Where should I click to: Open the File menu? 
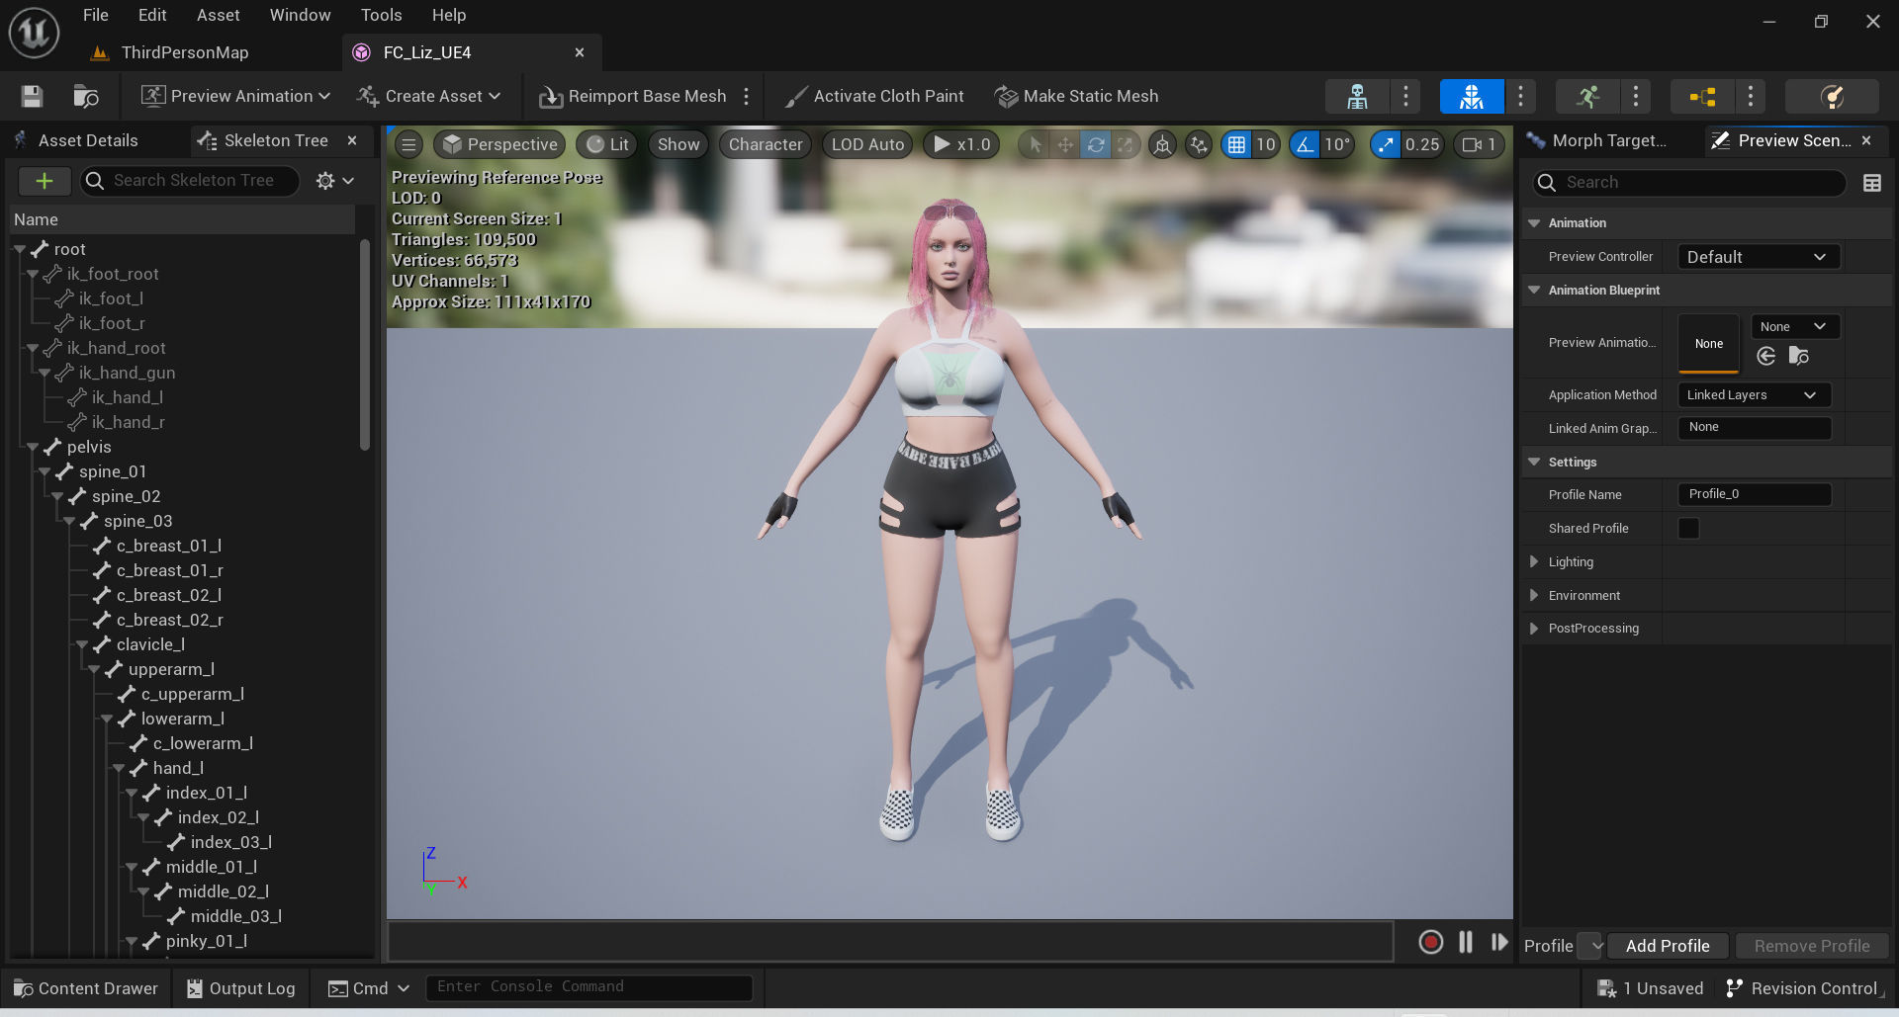[96, 15]
